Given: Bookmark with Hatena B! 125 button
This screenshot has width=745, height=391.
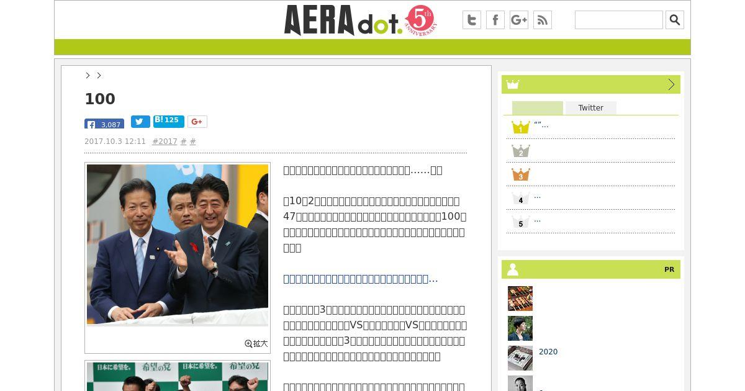Looking at the screenshot, I should point(169,121).
